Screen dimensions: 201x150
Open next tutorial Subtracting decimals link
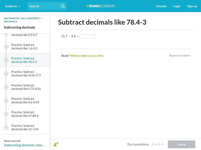tap(24, 145)
